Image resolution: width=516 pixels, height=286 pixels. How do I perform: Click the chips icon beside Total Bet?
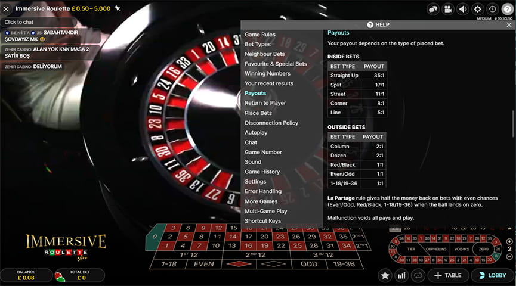tap(60, 276)
